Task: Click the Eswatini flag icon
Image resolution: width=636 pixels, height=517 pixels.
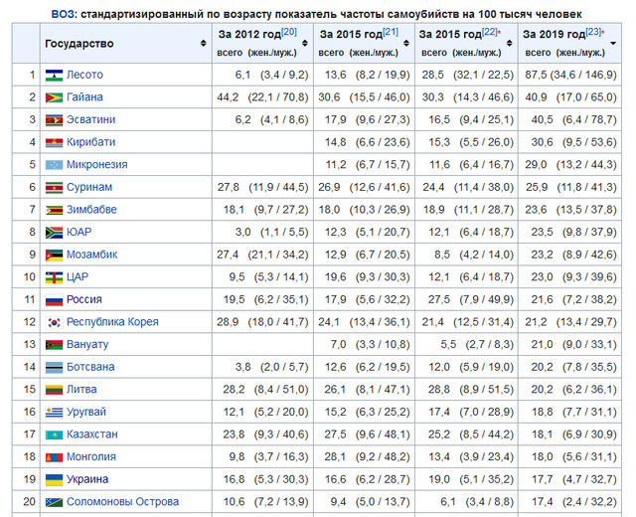Action: pyautogui.click(x=54, y=120)
